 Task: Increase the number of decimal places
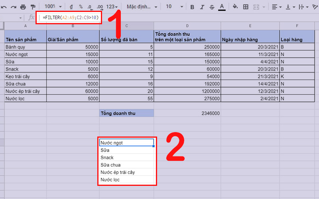[100, 7]
